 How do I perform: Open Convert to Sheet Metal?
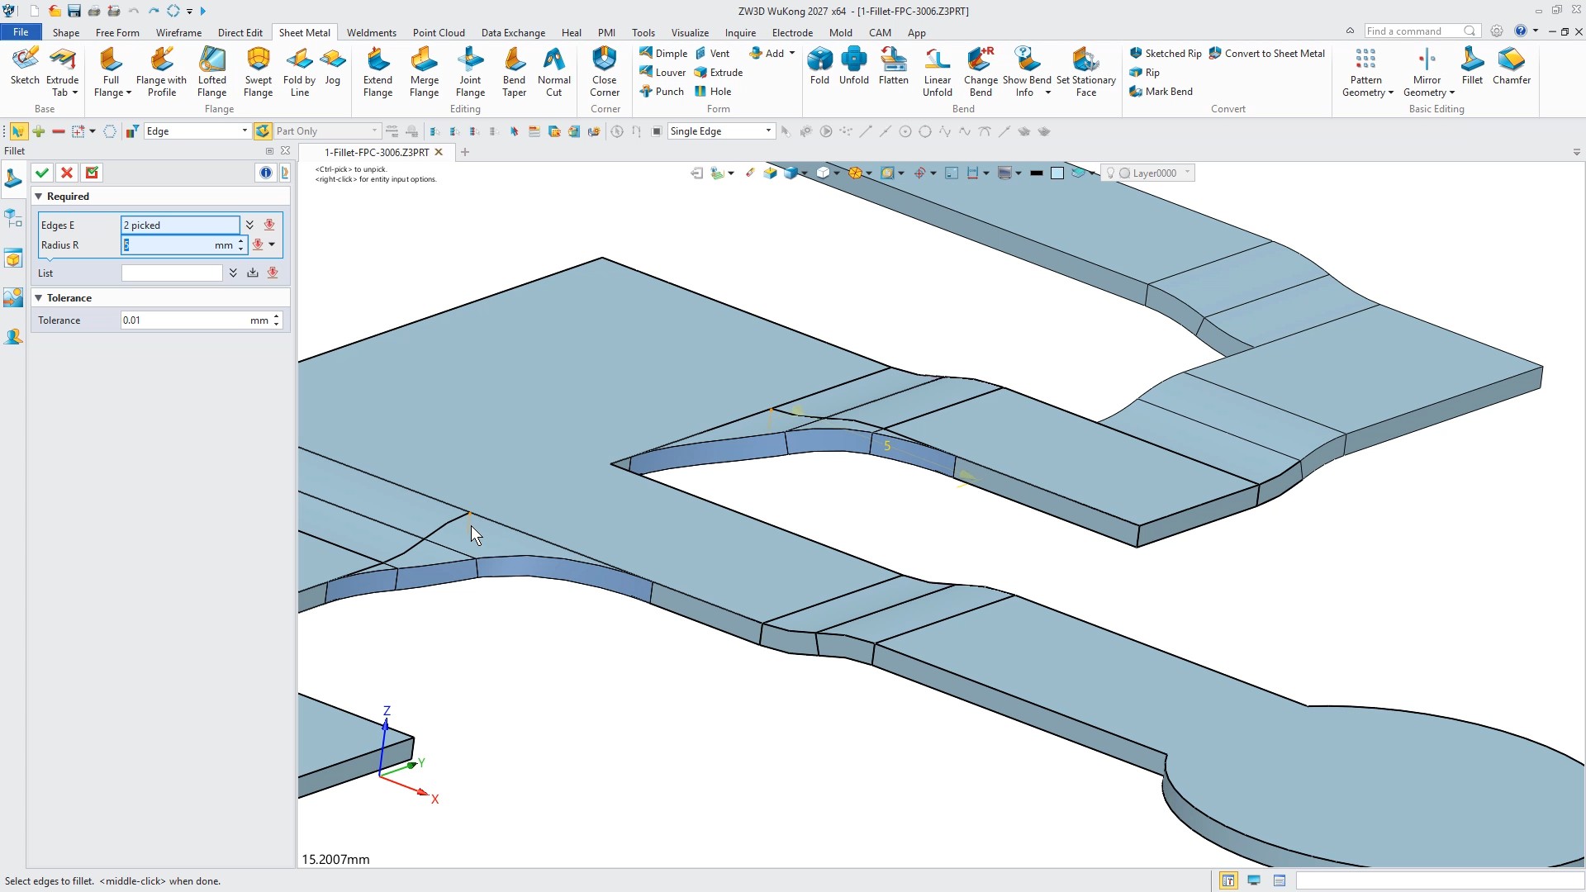1266,53
